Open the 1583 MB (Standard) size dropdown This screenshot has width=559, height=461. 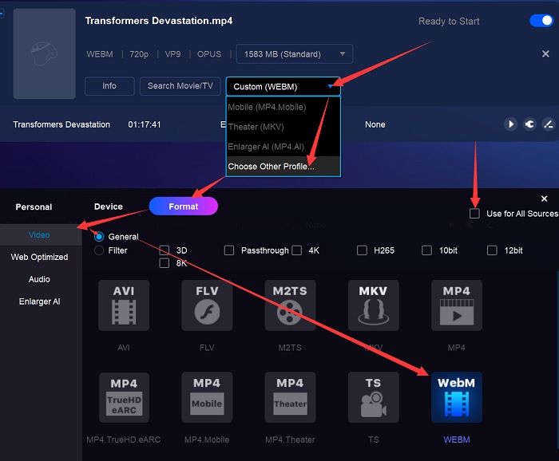point(295,53)
